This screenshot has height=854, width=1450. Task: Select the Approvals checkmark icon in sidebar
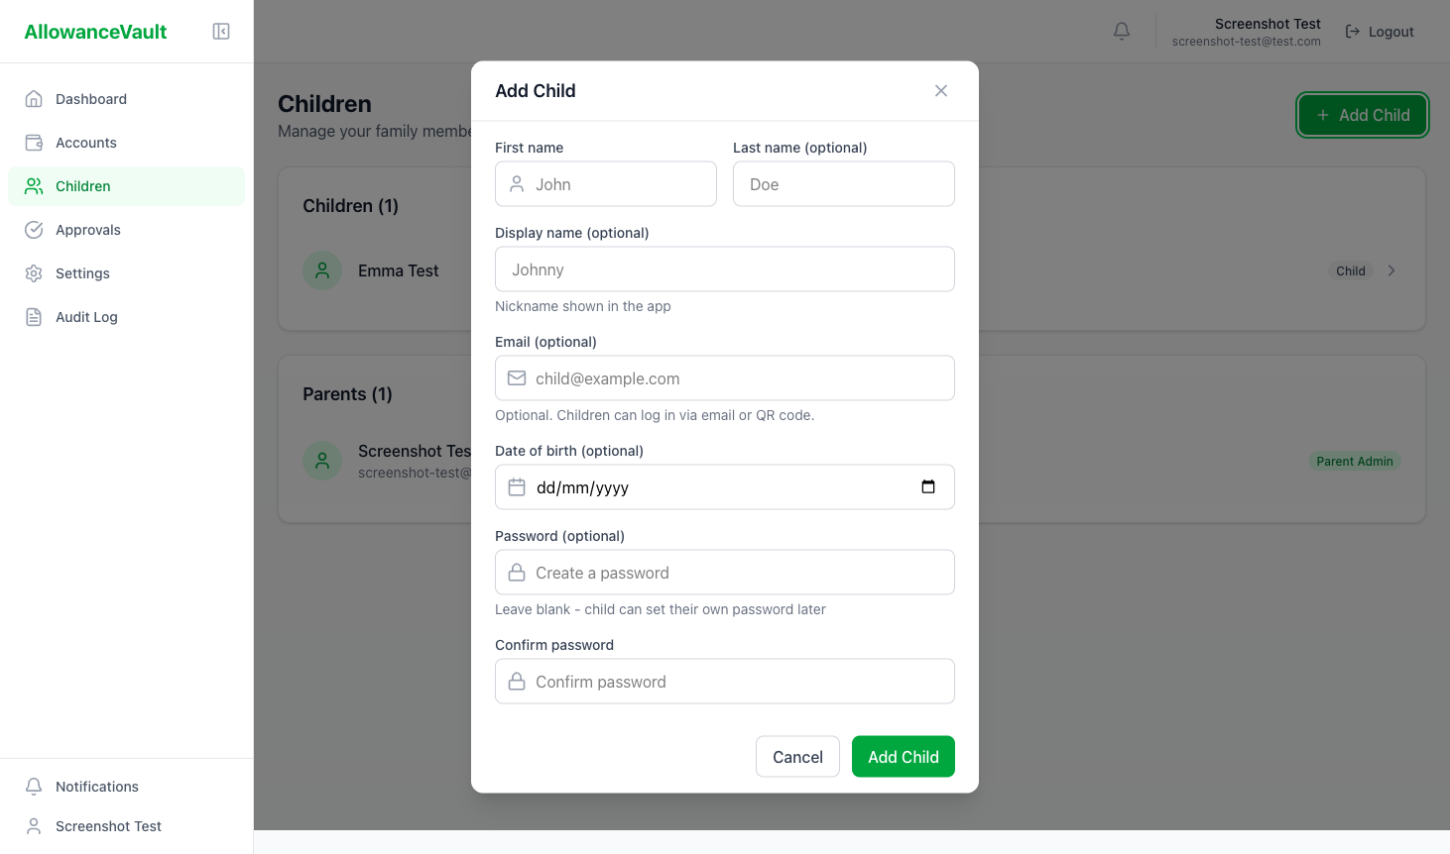tap(33, 229)
